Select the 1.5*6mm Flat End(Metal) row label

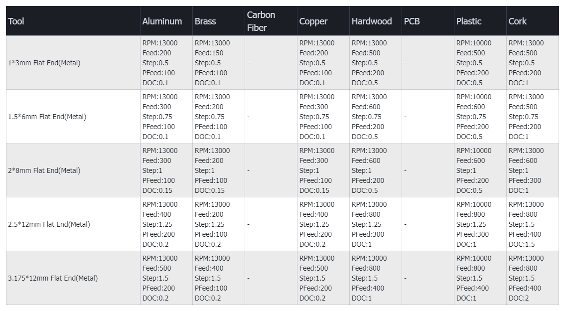tap(47, 117)
